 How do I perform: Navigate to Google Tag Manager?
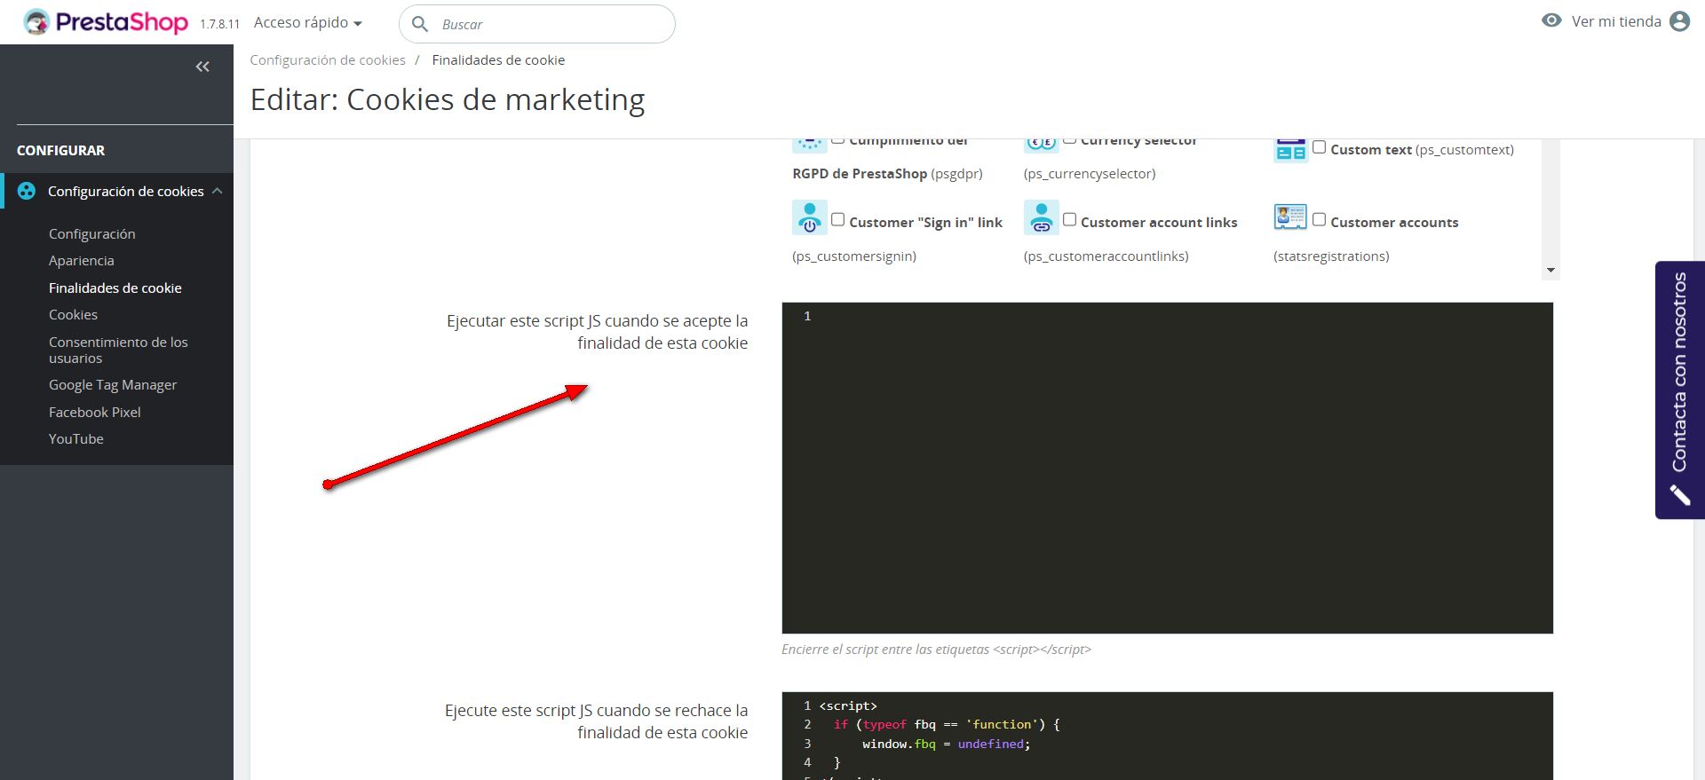click(113, 384)
